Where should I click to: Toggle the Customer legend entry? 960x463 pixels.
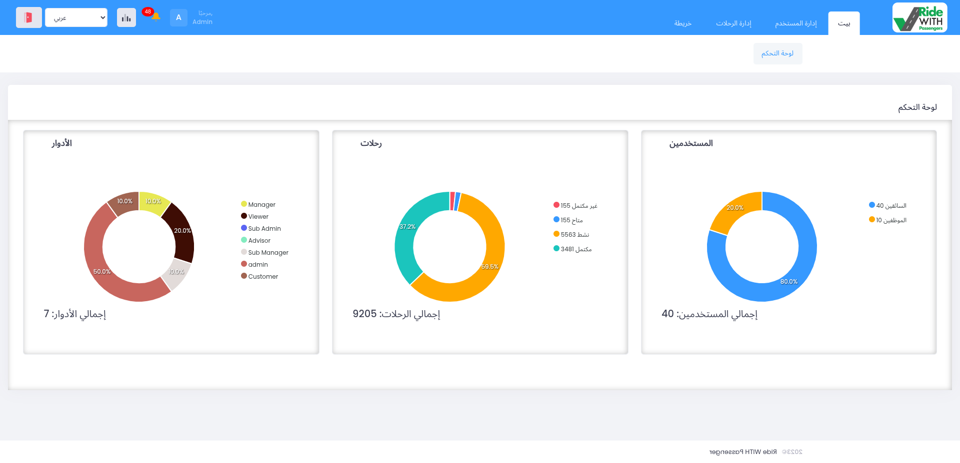[263, 276]
